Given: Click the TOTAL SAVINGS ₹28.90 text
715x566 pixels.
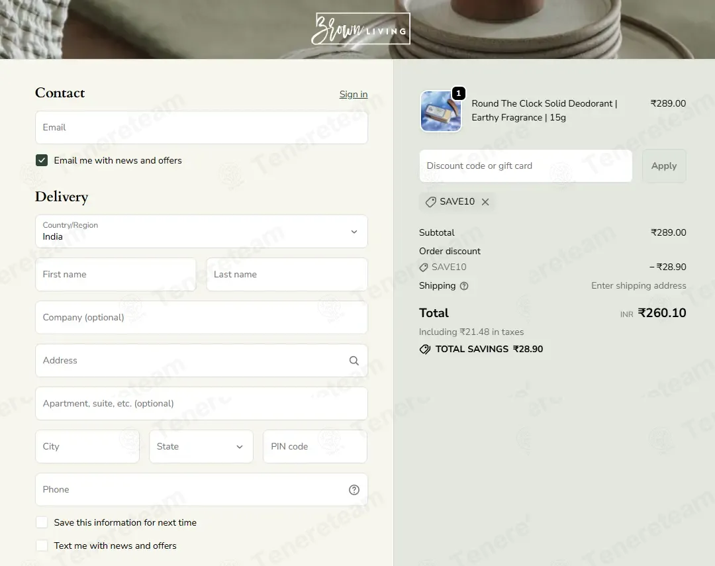Looking at the screenshot, I should [489, 350].
